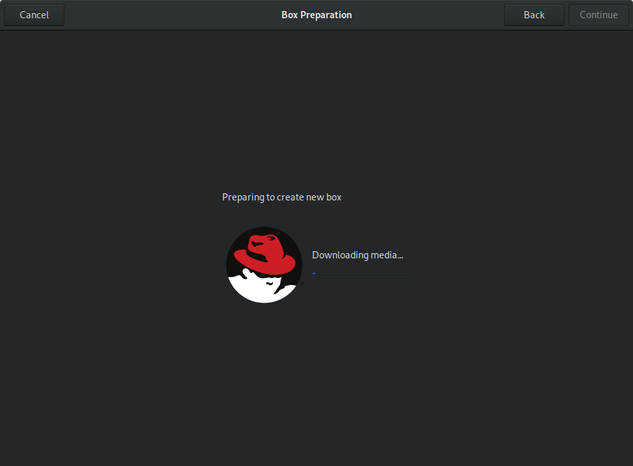Go back with the Back button
This screenshot has width=633, height=466.
coord(533,15)
